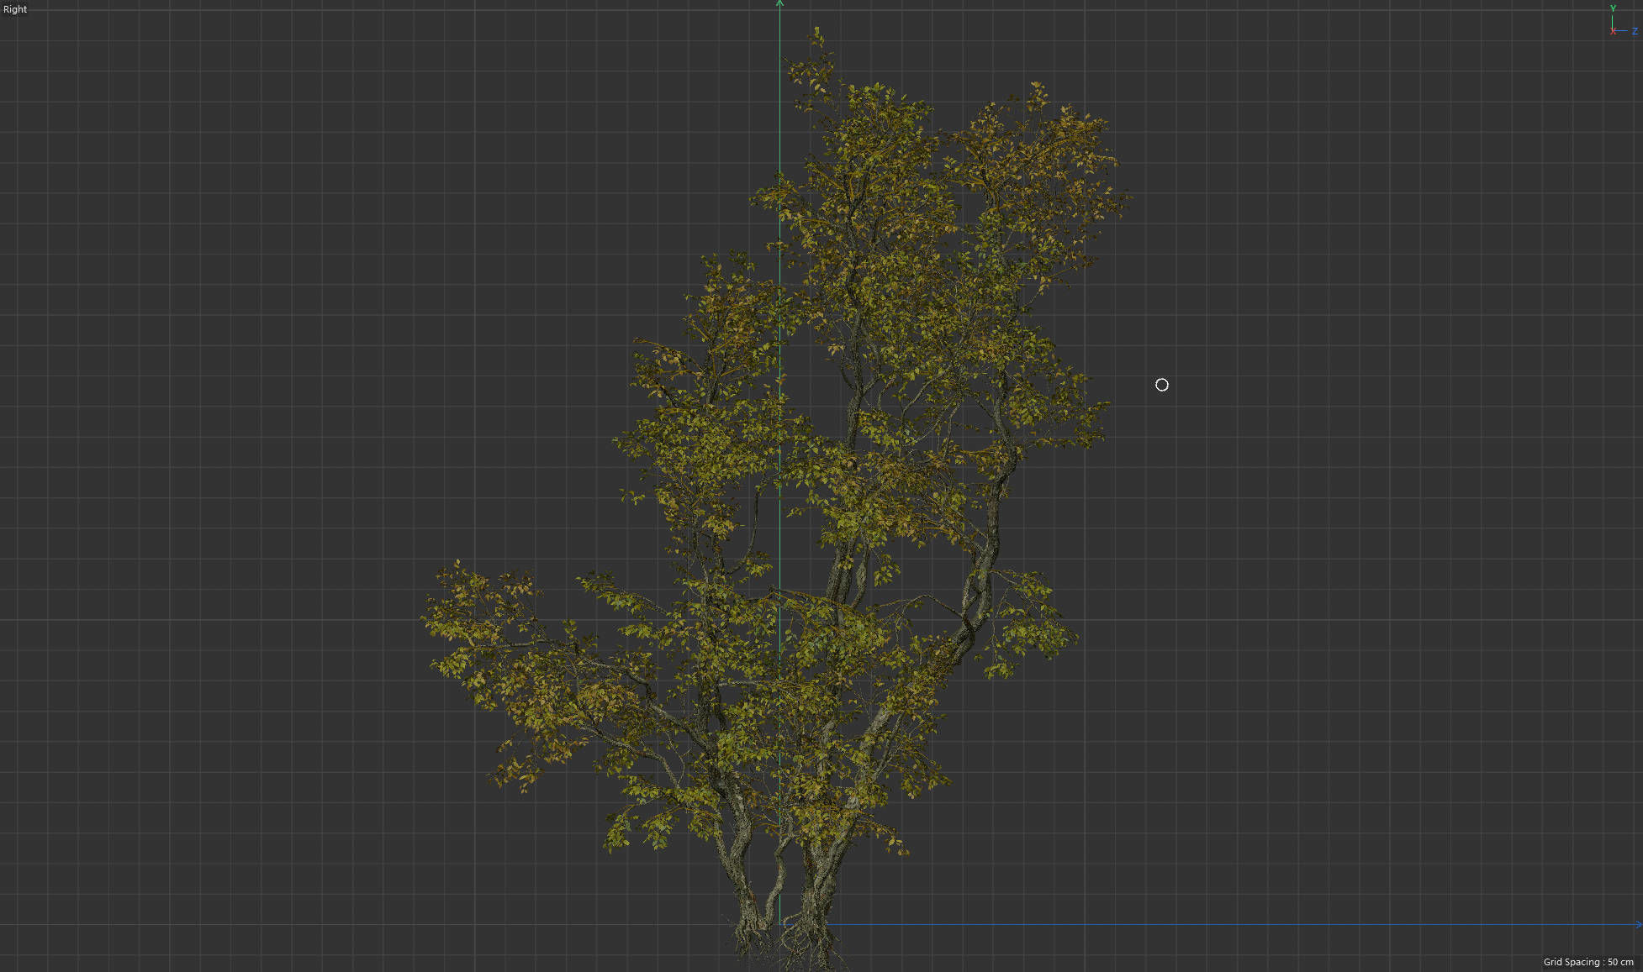The height and width of the screenshot is (972, 1643).
Task: Click the green Y axis arrow tip
Action: [779, 3]
